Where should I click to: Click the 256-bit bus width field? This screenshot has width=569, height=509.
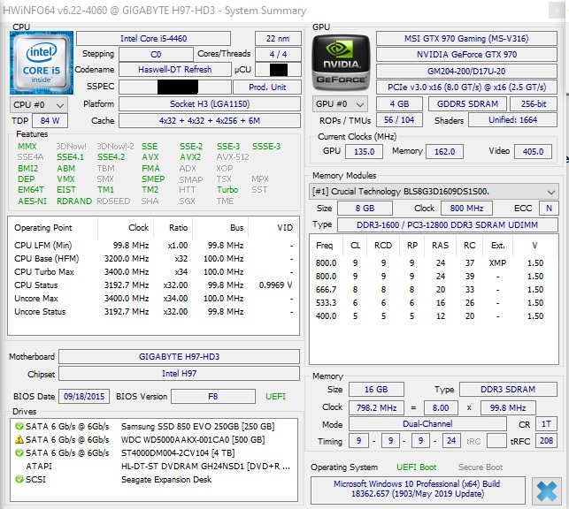[x=534, y=104]
